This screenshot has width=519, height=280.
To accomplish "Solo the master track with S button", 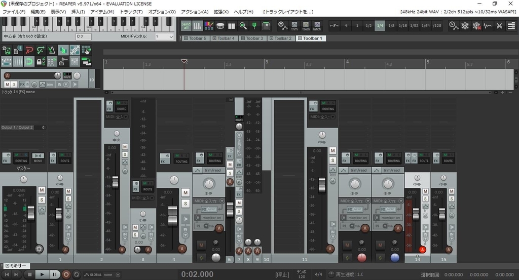I will (x=42, y=199).
